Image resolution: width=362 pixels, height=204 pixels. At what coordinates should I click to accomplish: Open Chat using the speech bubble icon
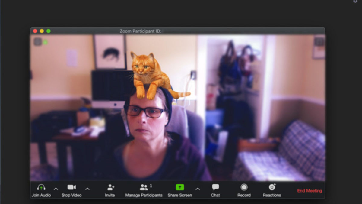coord(215,187)
